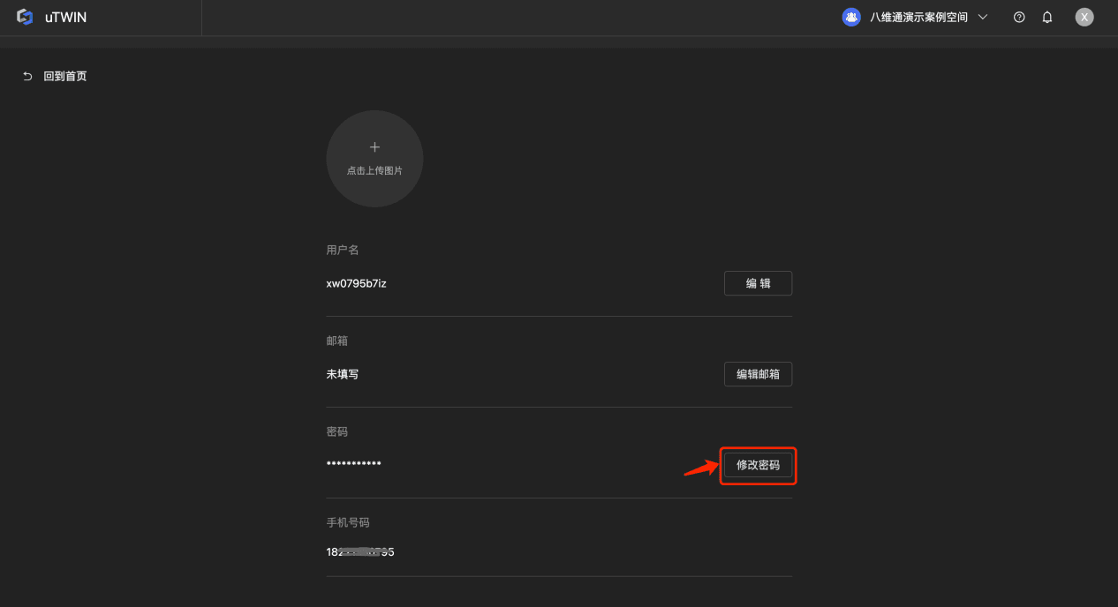Open the notifications bell
The width and height of the screenshot is (1118, 607).
[x=1047, y=18]
